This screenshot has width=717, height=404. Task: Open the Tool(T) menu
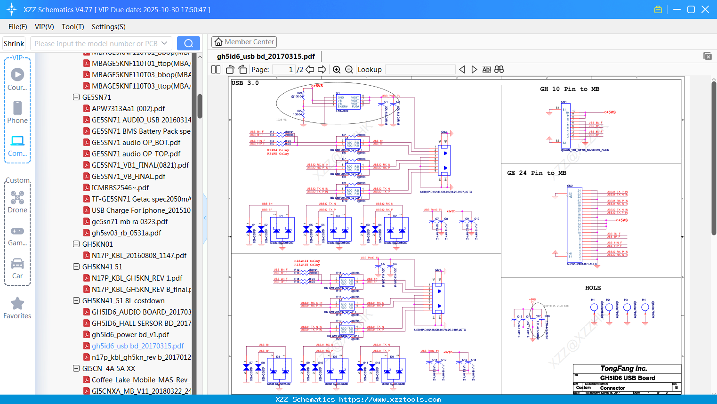tap(73, 27)
